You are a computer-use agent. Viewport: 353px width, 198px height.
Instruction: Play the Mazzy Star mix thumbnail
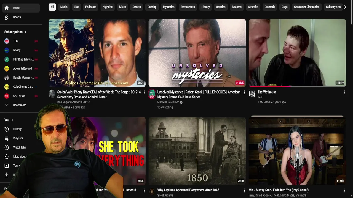coord(297,151)
